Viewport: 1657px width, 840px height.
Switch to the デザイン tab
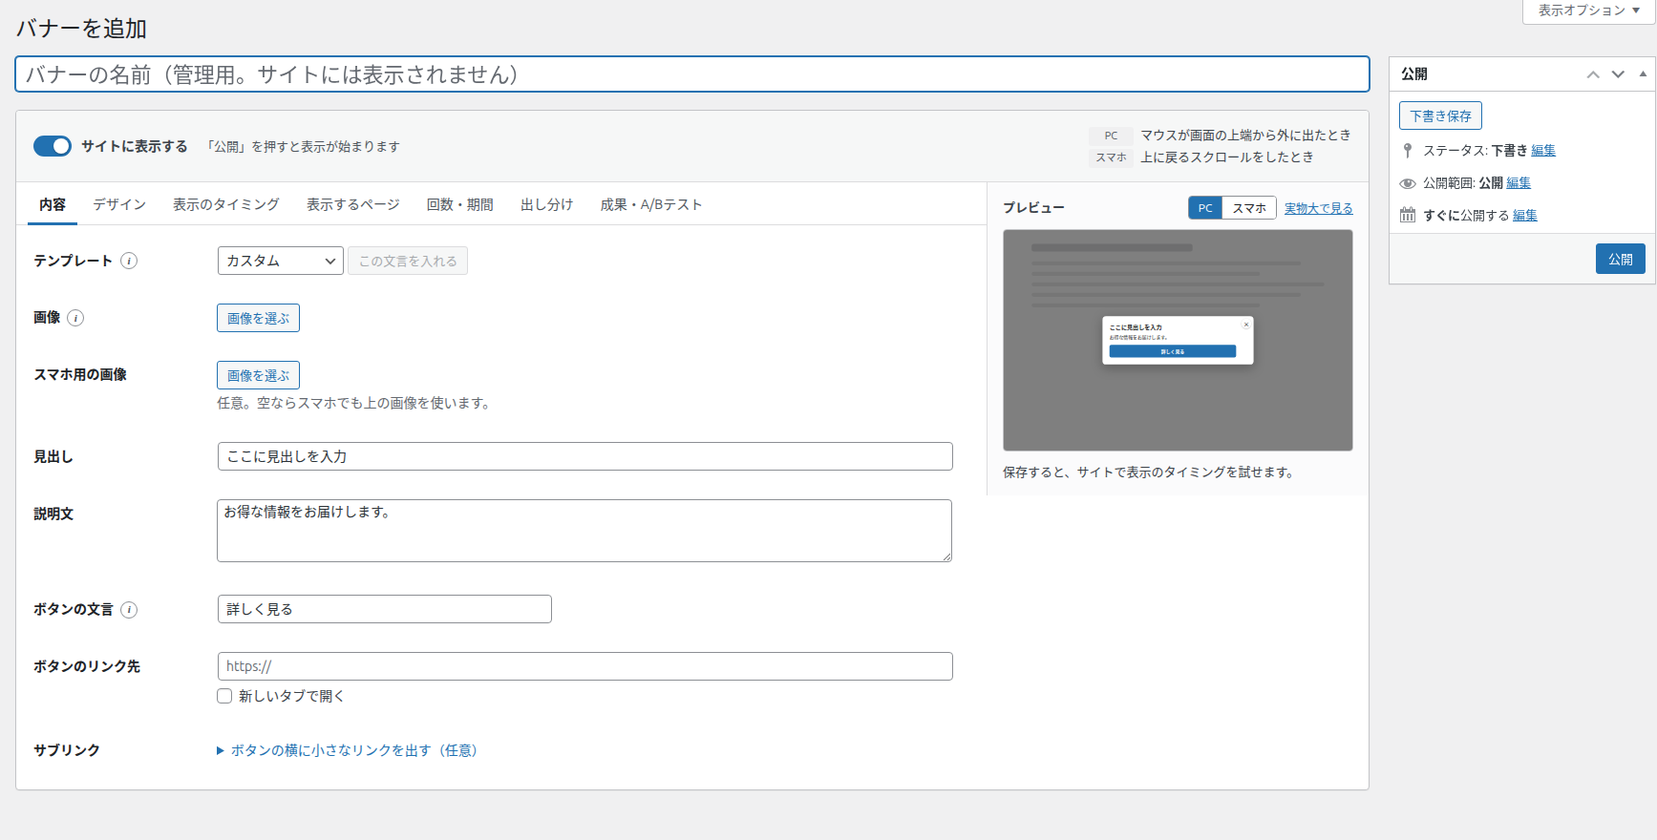[119, 204]
